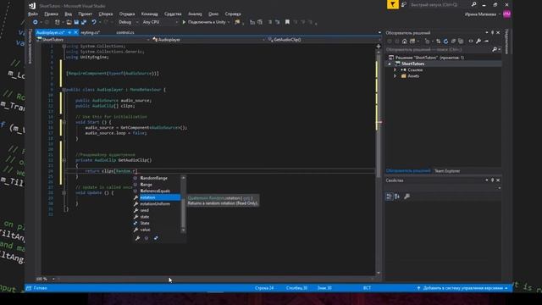Click the navigate backward toolbar icon
Viewport: 542px width, 305px height.
tap(36, 22)
